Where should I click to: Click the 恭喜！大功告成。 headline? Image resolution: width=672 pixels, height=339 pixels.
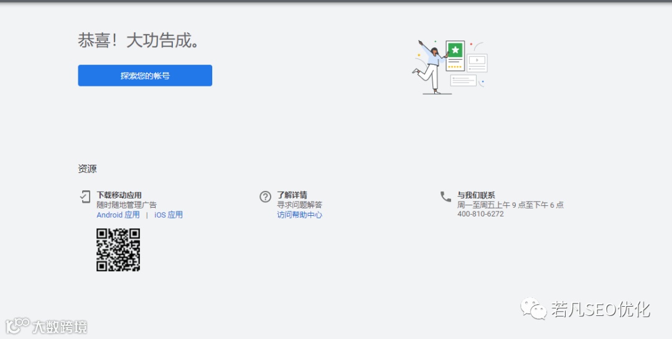138,40
